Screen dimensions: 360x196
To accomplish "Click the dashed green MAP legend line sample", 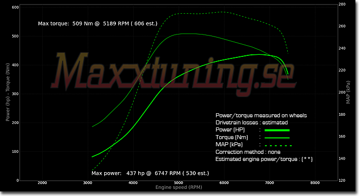I will pos(278,146).
